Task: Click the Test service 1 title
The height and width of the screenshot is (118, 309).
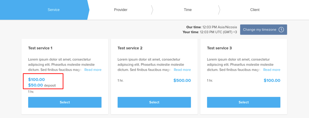Action: click(40, 48)
